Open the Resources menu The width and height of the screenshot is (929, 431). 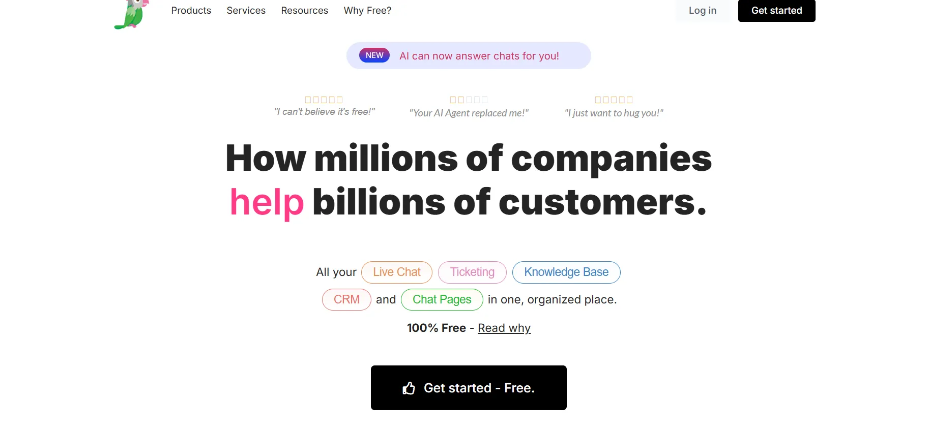tap(304, 10)
